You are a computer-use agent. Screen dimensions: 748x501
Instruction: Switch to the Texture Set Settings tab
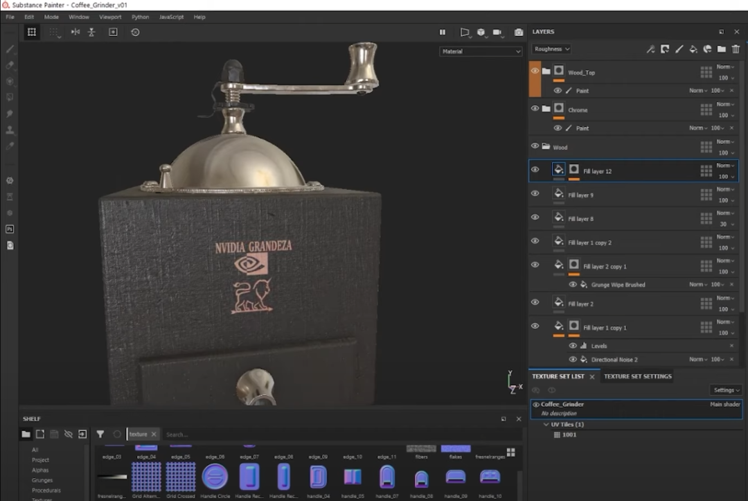click(637, 376)
